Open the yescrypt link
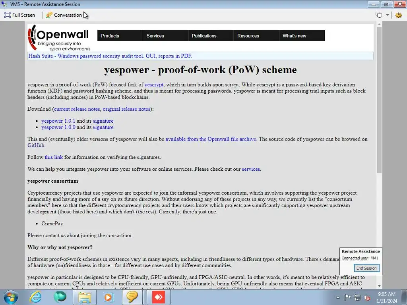The image size is (407, 305). [154, 85]
